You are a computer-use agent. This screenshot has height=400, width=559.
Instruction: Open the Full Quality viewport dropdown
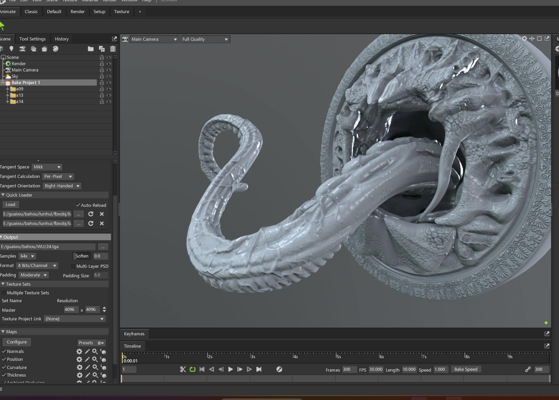coord(205,39)
